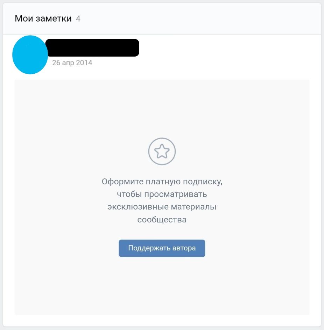324x330 pixels.
Task: Open the blacked-out author name link
Action: click(x=92, y=47)
